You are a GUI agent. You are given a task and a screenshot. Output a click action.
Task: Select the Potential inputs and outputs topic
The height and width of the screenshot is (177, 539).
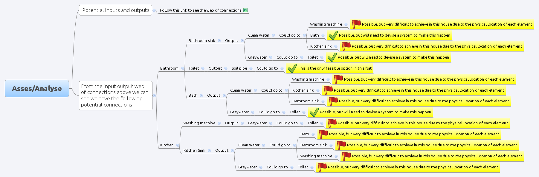click(x=115, y=10)
